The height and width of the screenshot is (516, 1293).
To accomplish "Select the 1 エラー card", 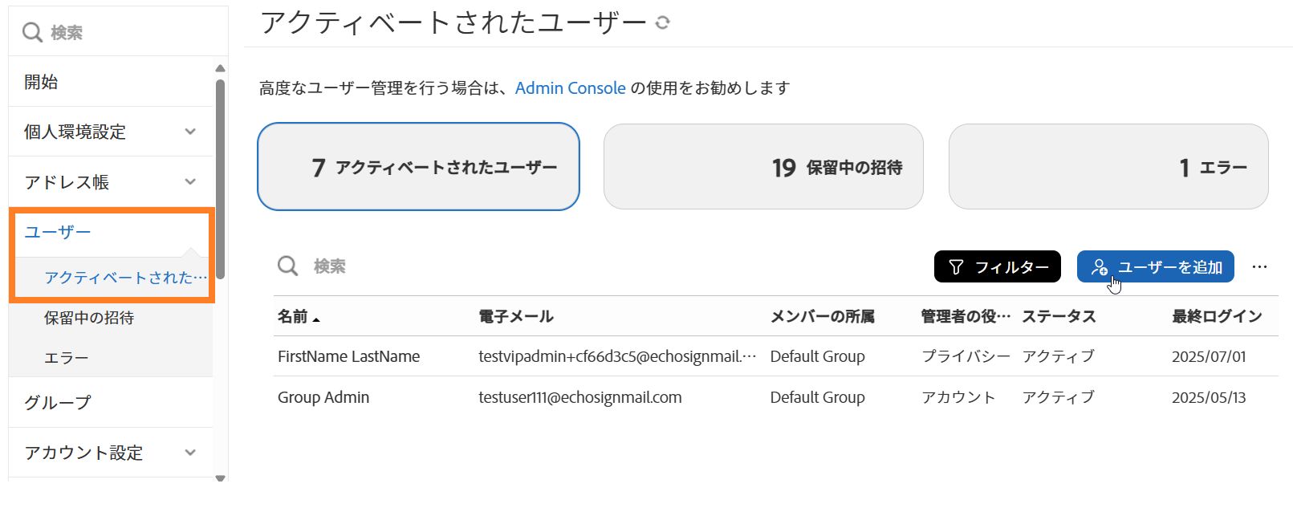I will (1108, 167).
